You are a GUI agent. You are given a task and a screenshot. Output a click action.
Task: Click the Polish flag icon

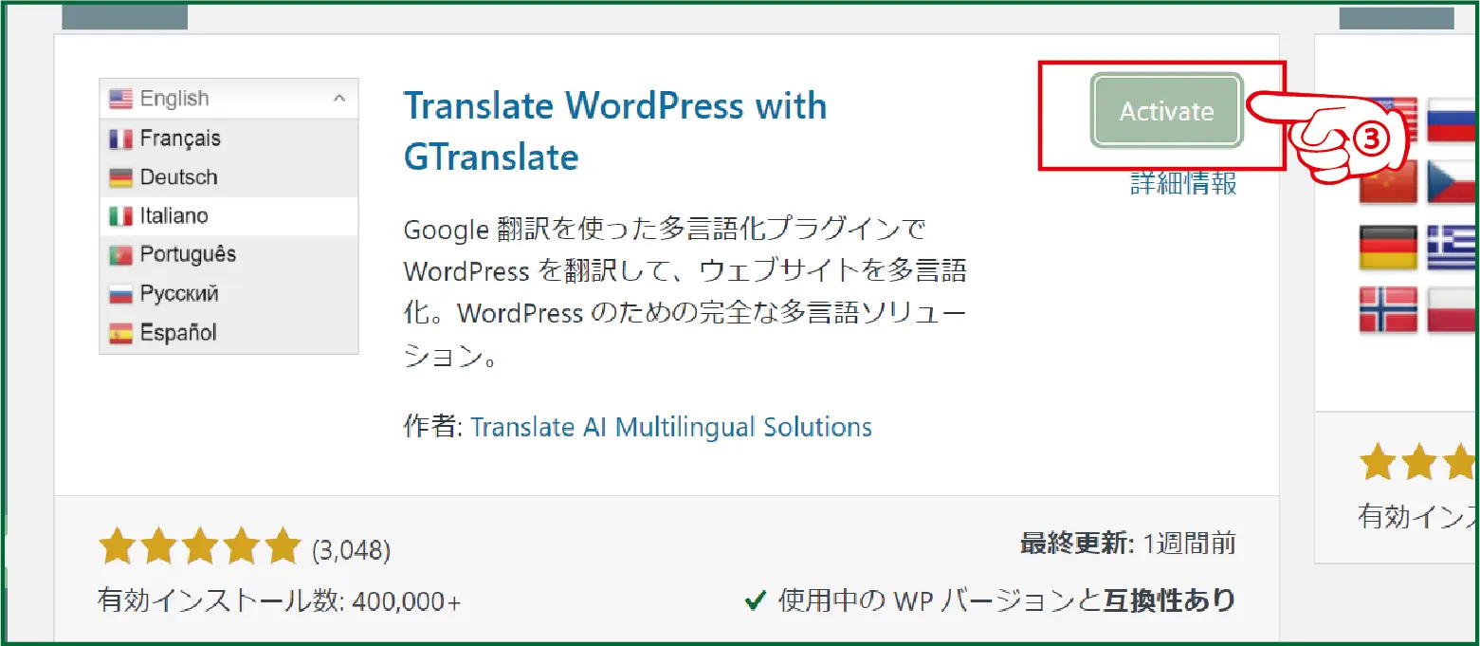click(x=1453, y=309)
